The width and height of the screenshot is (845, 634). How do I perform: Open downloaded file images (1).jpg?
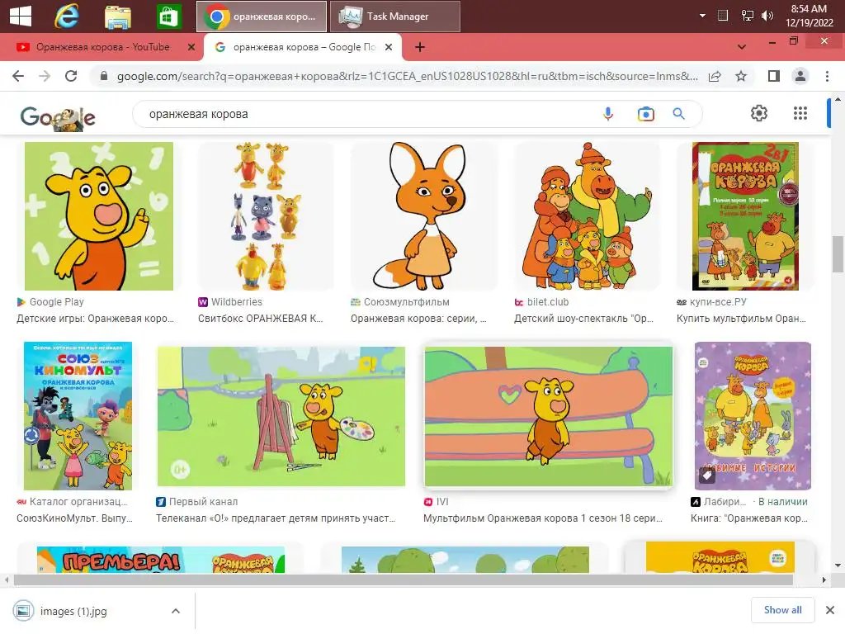[x=73, y=612]
